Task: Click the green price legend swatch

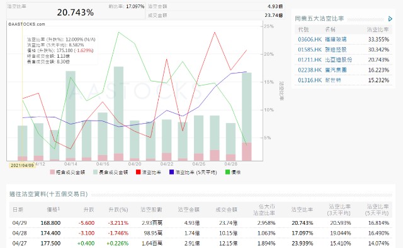Action: coord(227,172)
